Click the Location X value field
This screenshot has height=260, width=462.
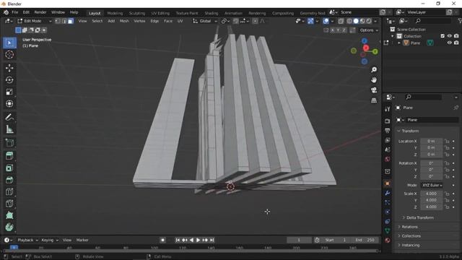pyautogui.click(x=432, y=142)
